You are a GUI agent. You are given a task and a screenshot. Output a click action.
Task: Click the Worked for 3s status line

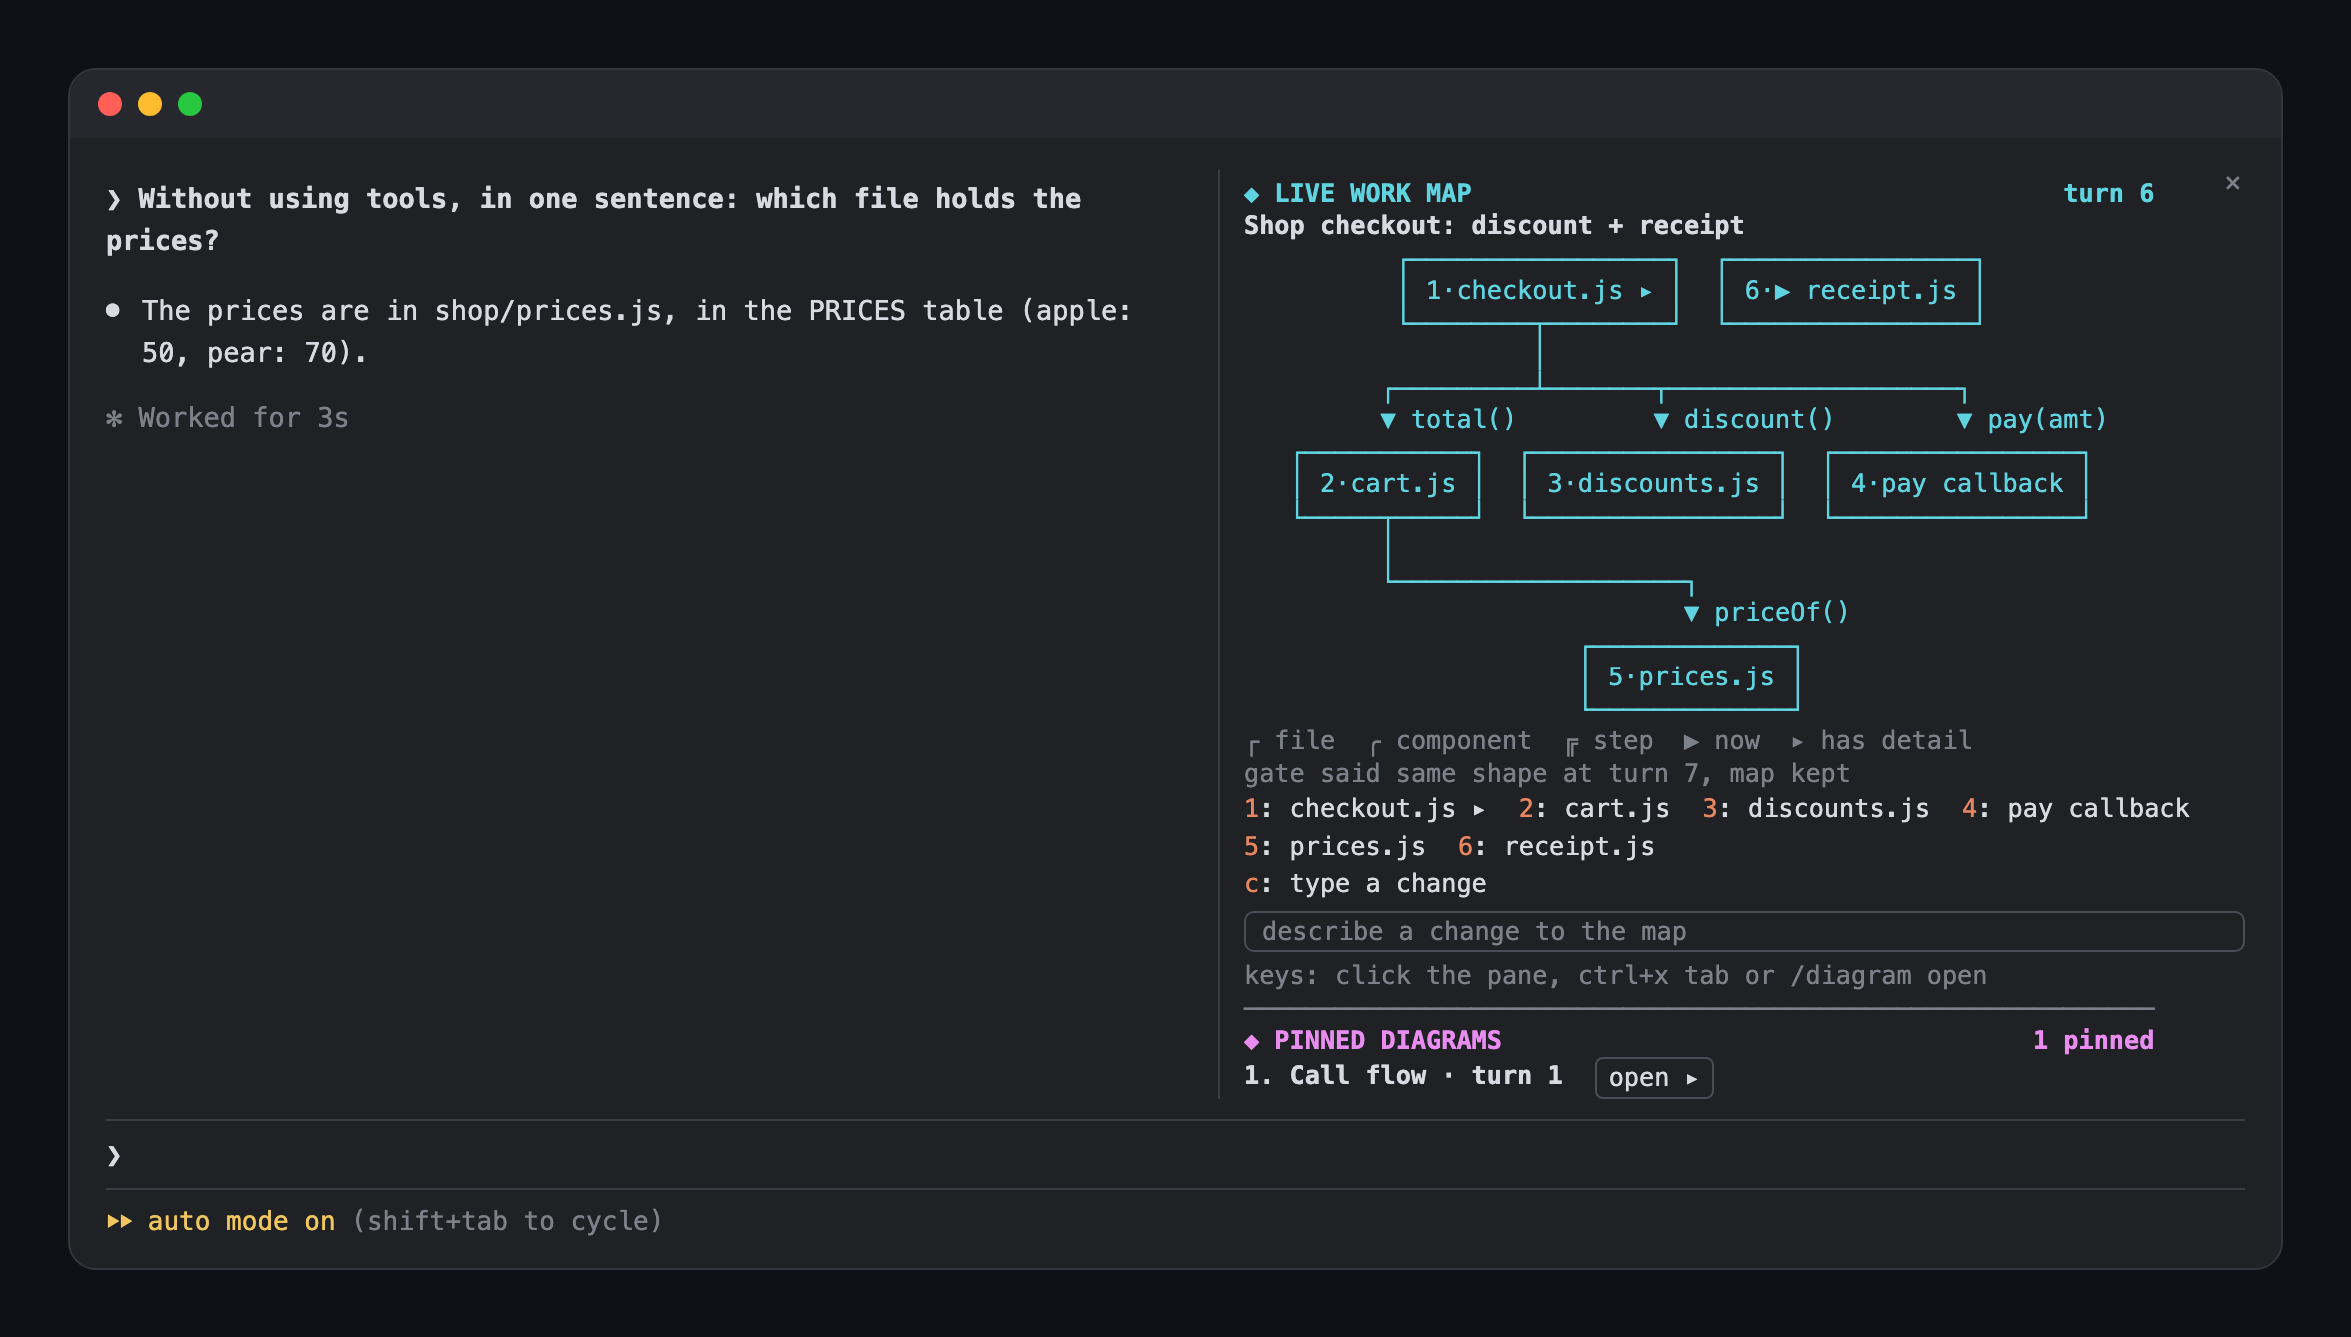tap(243, 418)
